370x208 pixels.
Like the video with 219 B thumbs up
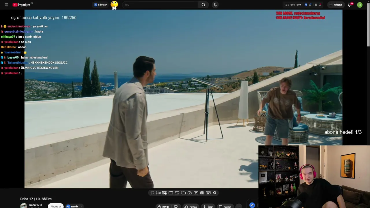click(x=163, y=207)
